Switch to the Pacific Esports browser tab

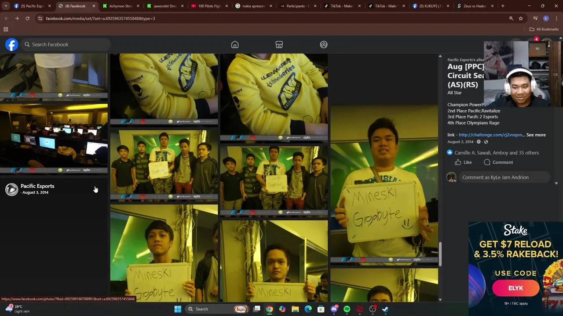(x=32, y=6)
